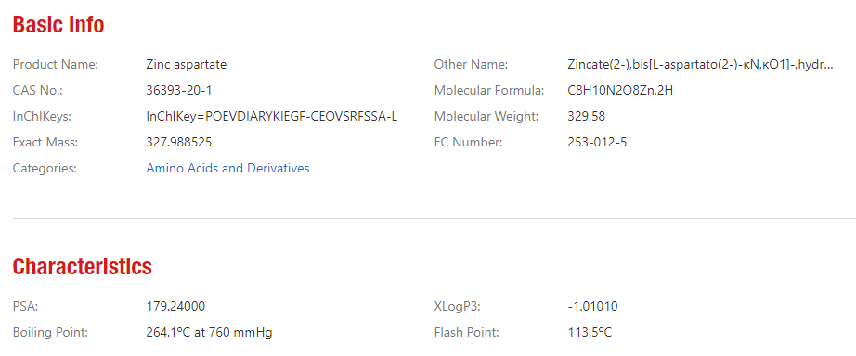Select the CAS number 36393-20-1
The image size is (856, 356).
click(x=178, y=91)
